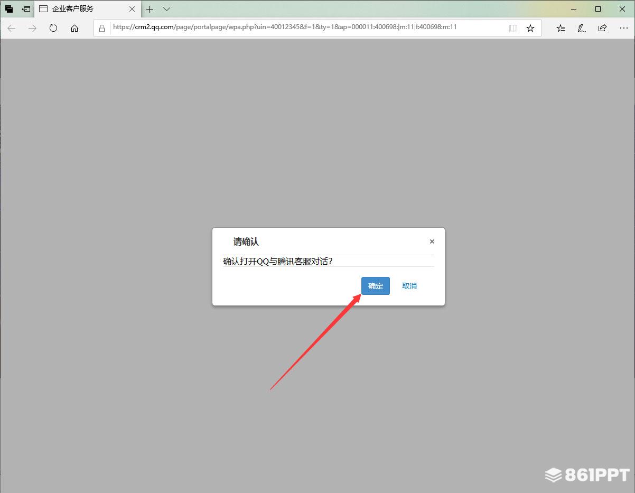Close the browser window

pyautogui.click(x=622, y=9)
